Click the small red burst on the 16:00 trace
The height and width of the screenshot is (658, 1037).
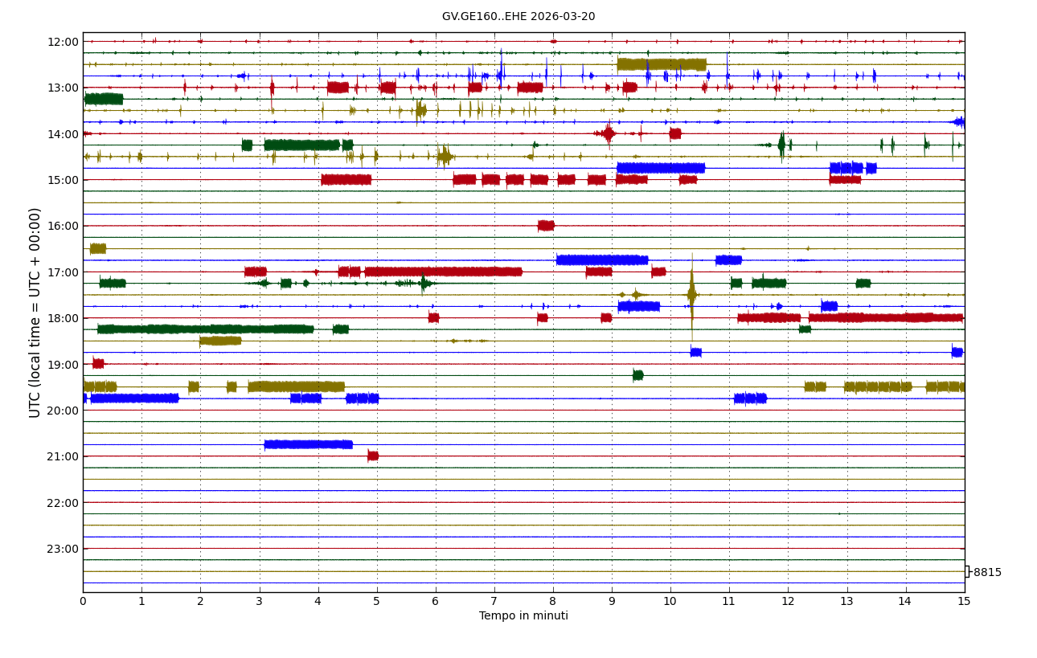(x=546, y=226)
